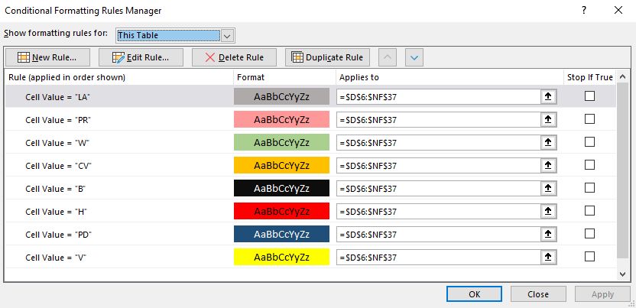Click the help question mark icon
Image resolution: width=636 pixels, height=308 pixels.
tap(584, 11)
